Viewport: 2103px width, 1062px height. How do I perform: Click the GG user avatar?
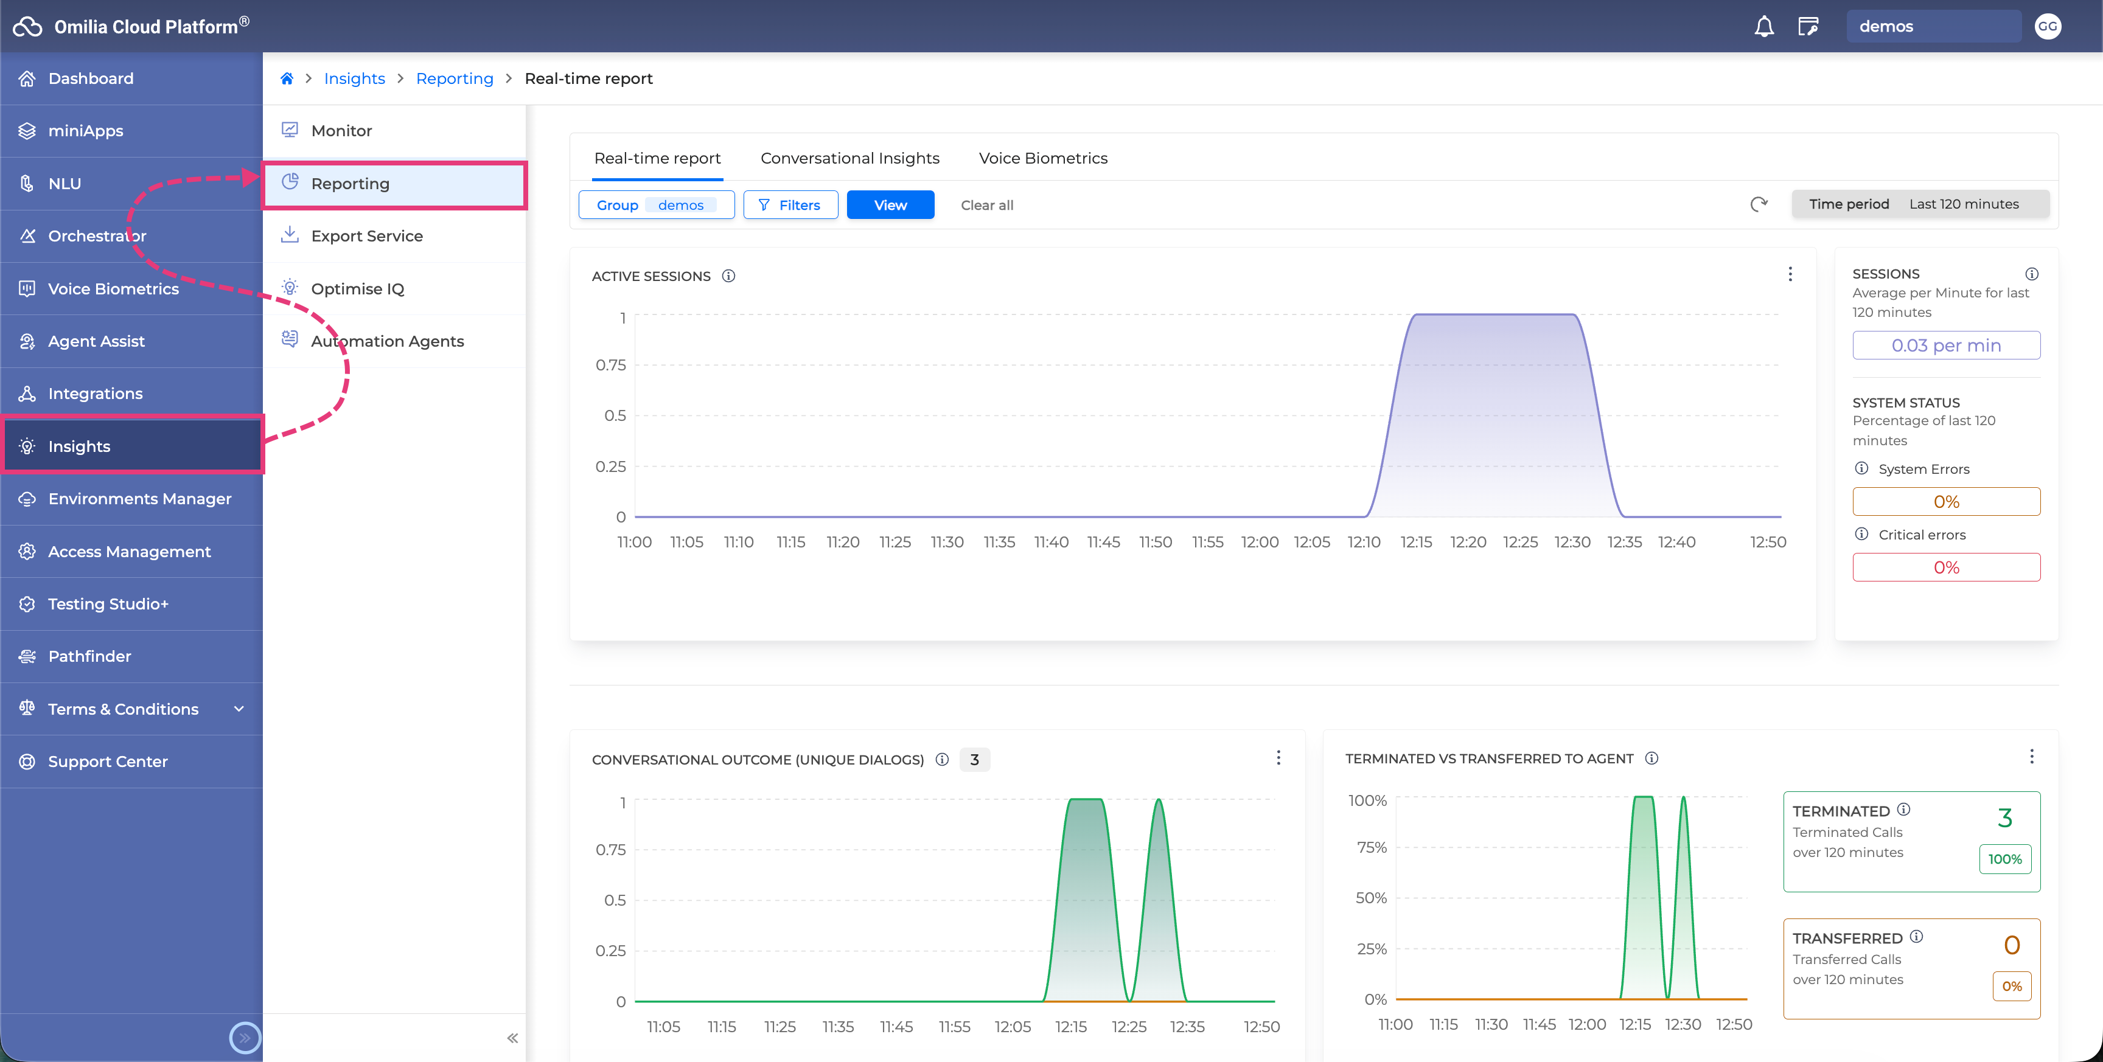[2048, 26]
